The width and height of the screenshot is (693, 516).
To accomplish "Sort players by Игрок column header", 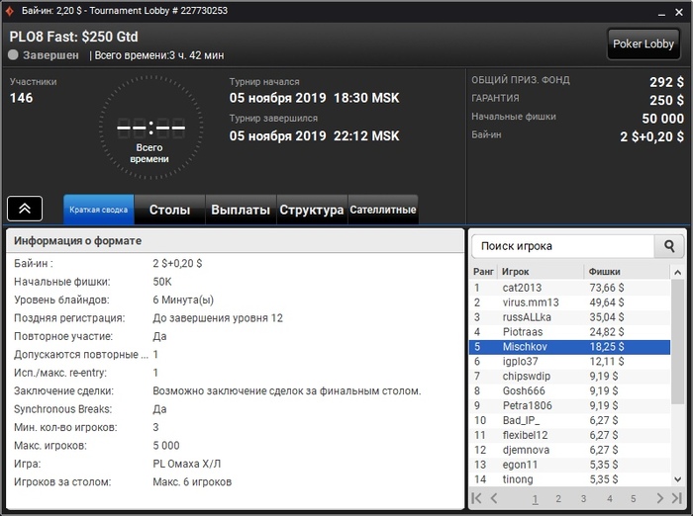I will 541,272.
